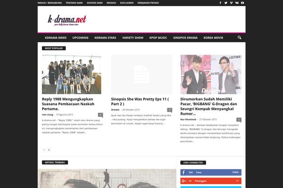The width and height of the screenshot is (283, 188).
Task: Click comment count icon for Reply 1988 article
Action: click(100, 115)
